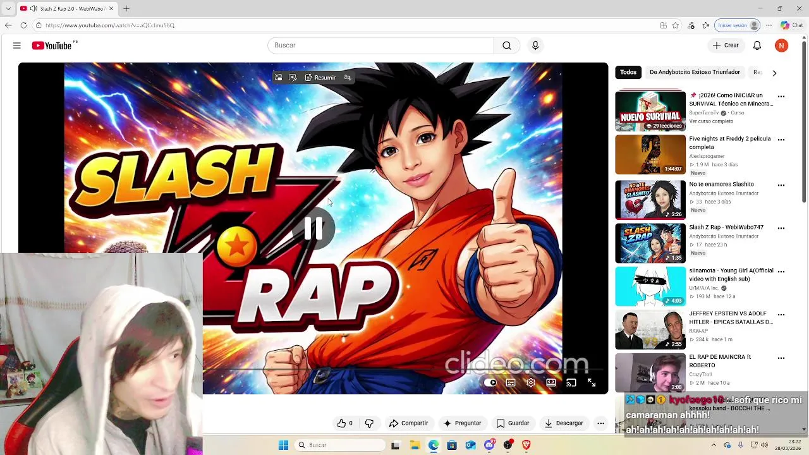Viewport: 809px width, 455px height.
Task: Open more actions ellipsis below the video
Action: point(601,423)
